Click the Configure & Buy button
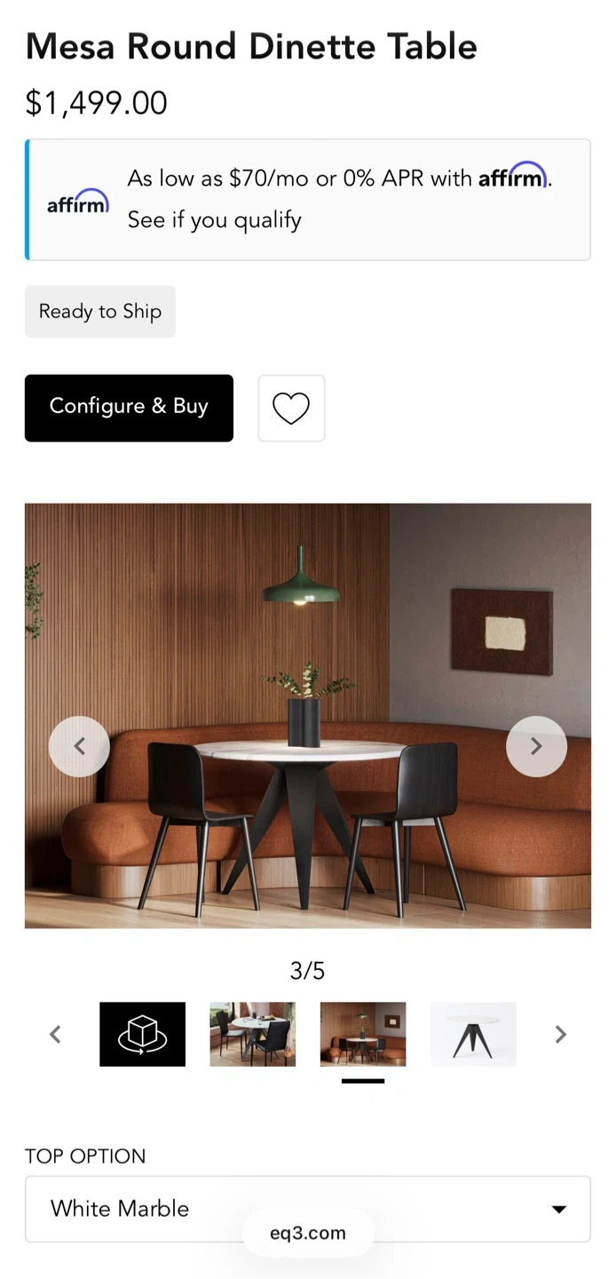 pyautogui.click(x=129, y=408)
